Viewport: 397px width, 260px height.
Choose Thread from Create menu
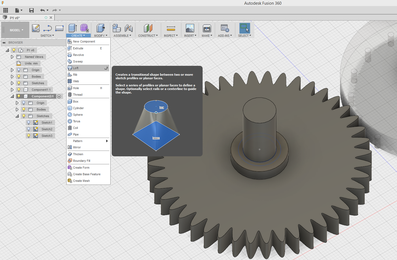88,95
